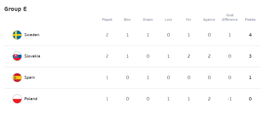Click the For column header
The width and height of the screenshot is (266, 122).
click(189, 20)
